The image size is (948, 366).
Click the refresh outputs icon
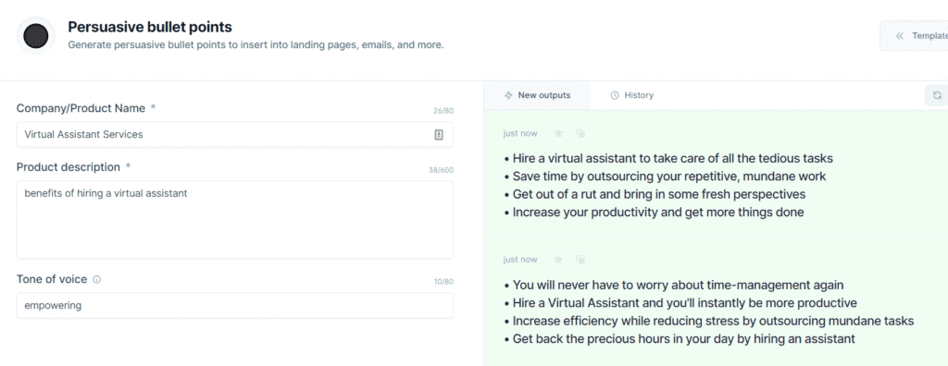pos(937,95)
